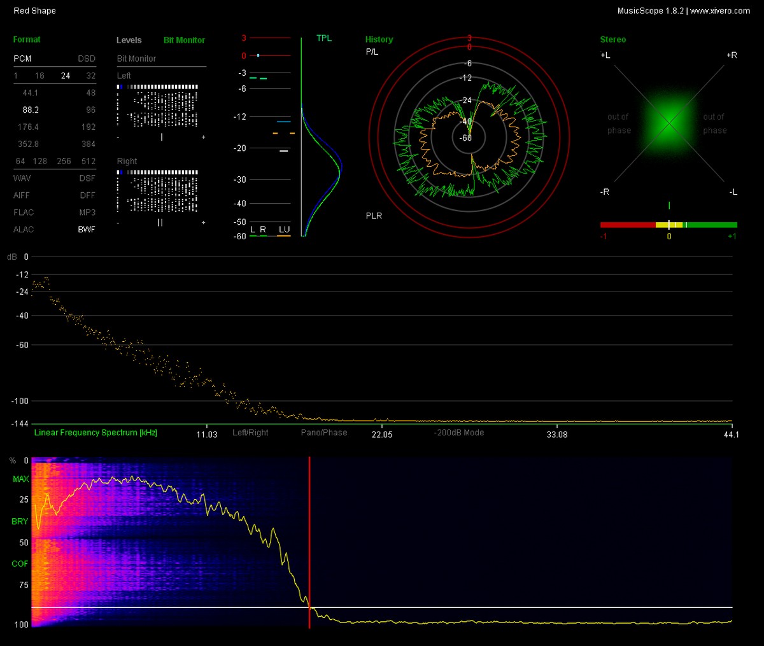Click the 11.03 kHz axis label
764x646 pixels.
pyautogui.click(x=206, y=435)
